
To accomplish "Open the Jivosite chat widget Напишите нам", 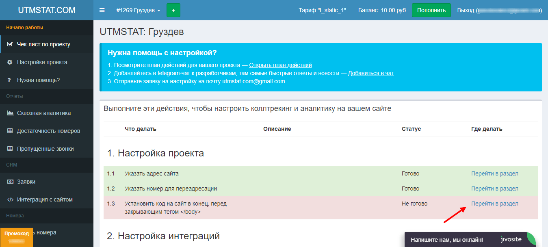I will pos(470,240).
